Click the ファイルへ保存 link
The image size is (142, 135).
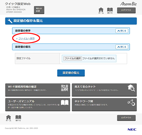[26, 38]
